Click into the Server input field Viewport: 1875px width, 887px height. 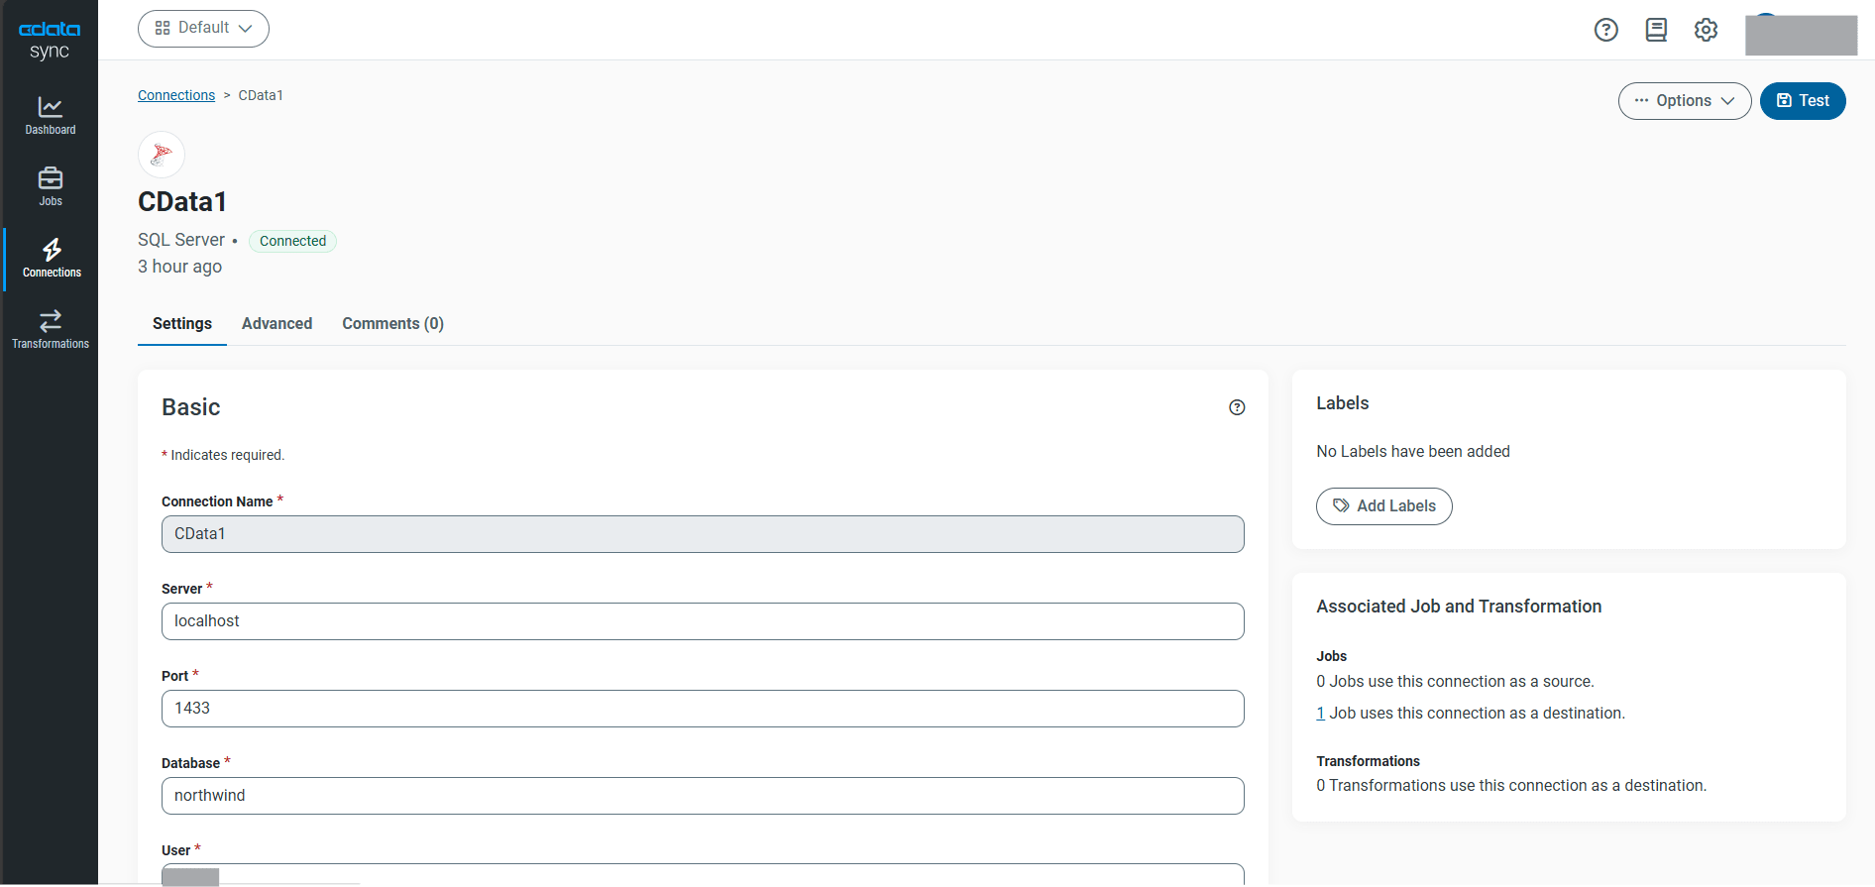(702, 621)
